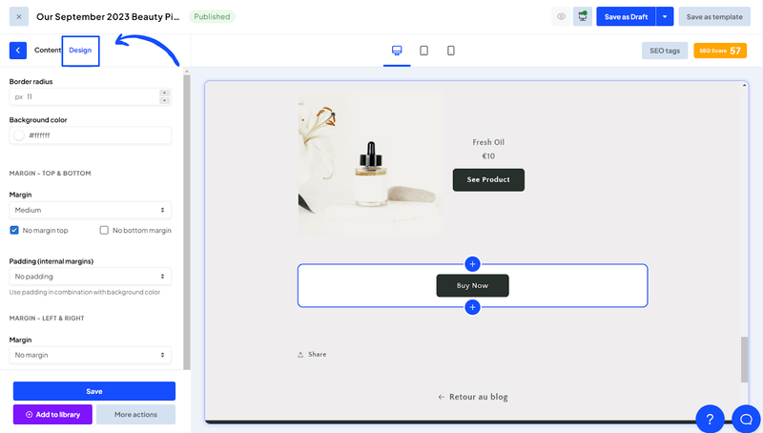This screenshot has width=763, height=433.
Task: Click the Buy Now button
Action: tap(472, 285)
